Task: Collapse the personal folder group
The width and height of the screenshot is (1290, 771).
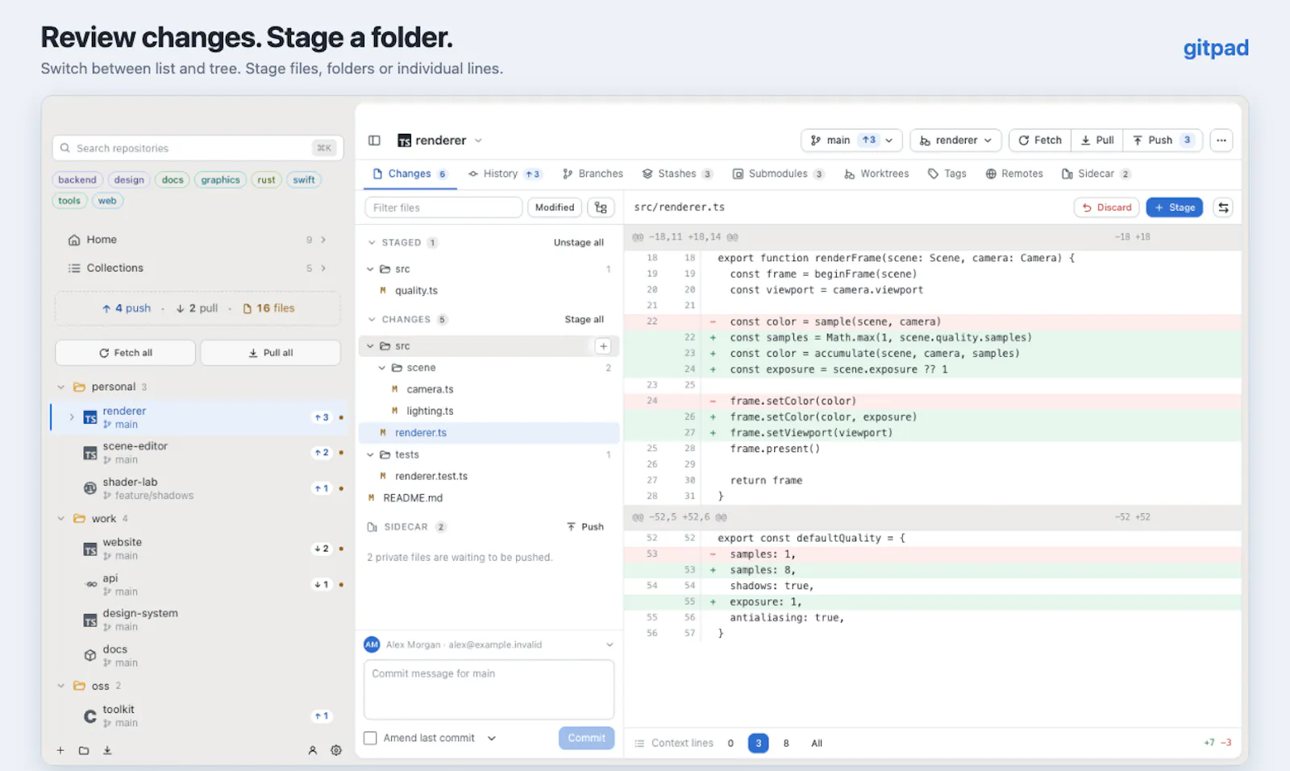Action: click(60, 388)
